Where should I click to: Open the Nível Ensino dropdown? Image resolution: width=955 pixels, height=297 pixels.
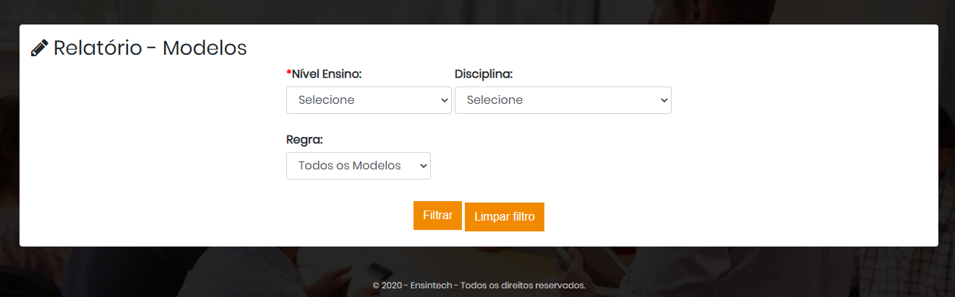pos(369,100)
